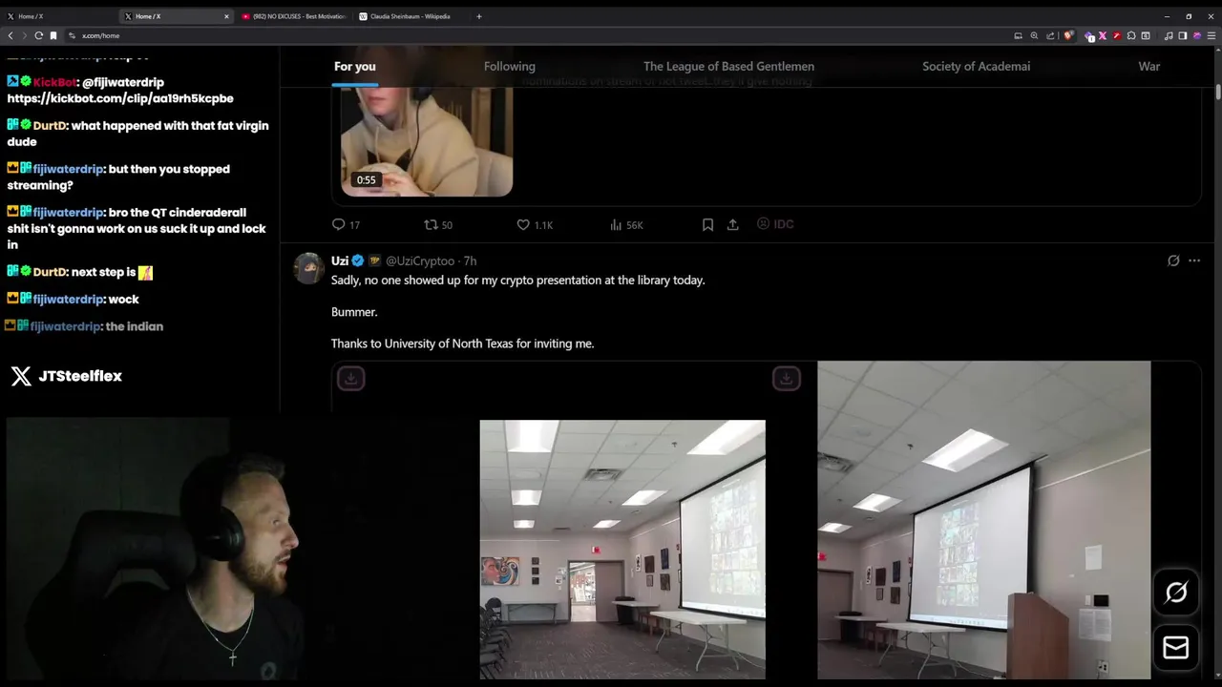Select the Following timeline tab
1222x687 pixels.
click(x=510, y=66)
